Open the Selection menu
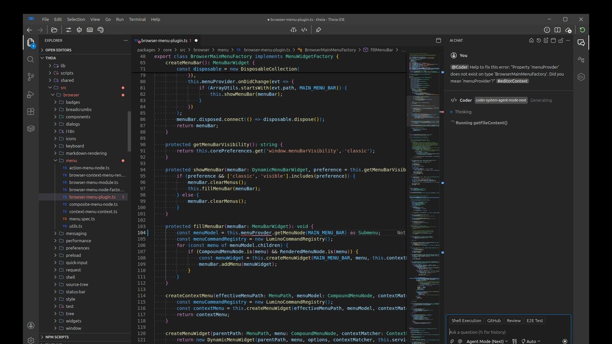The height and width of the screenshot is (344, 612). point(76,19)
